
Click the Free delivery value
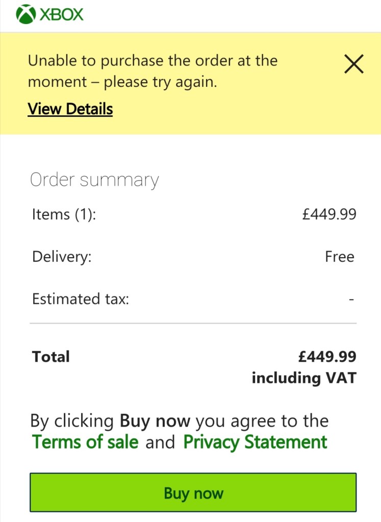tap(339, 256)
